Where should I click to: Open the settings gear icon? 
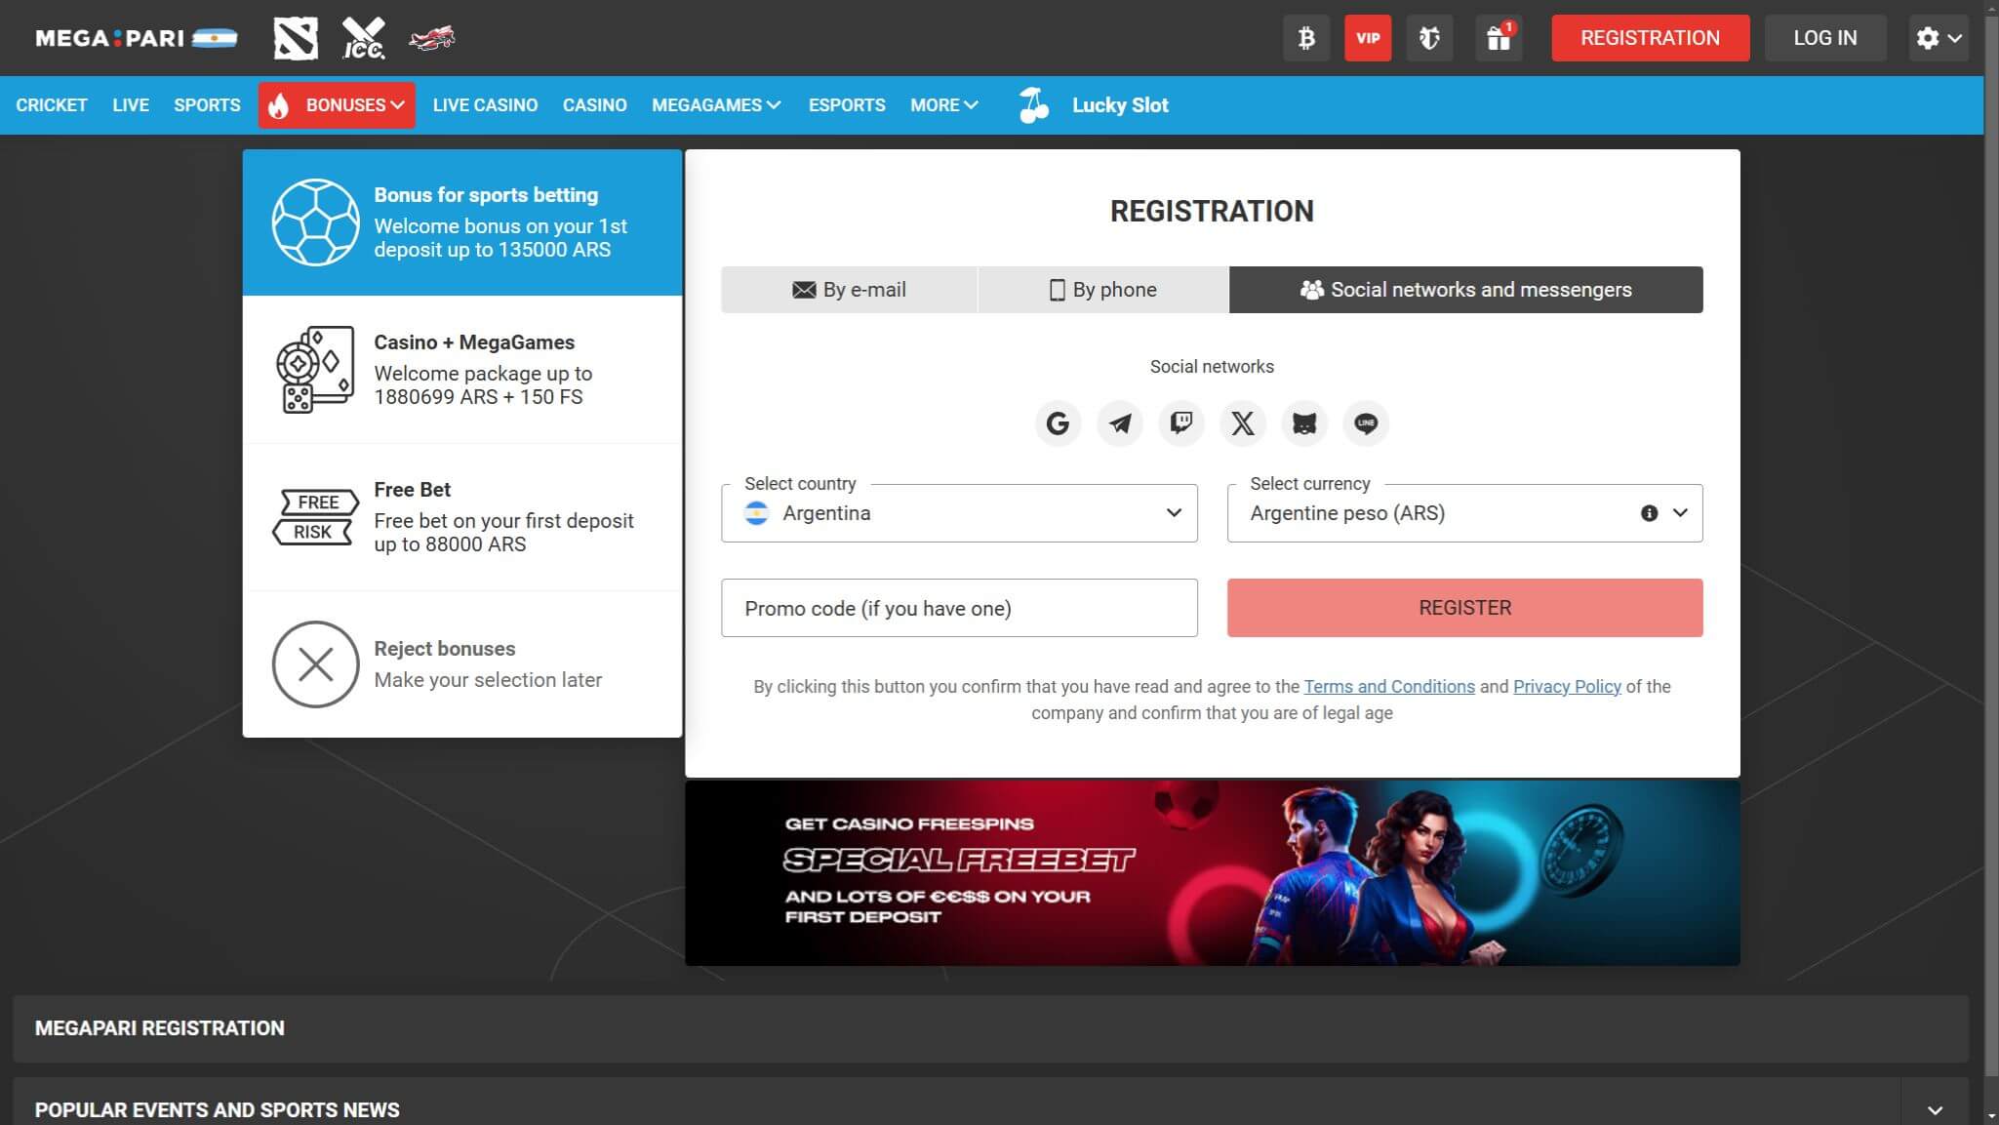(1939, 38)
